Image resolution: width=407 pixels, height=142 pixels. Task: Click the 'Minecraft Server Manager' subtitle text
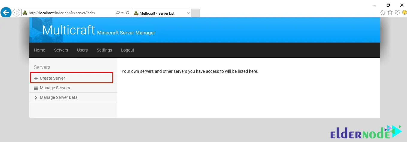point(126,33)
